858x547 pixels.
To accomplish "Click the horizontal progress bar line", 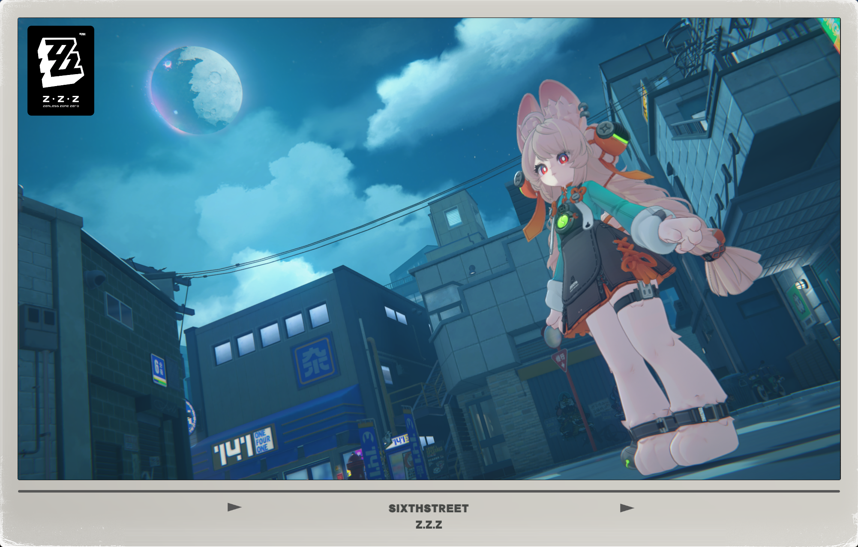I will click(429, 491).
